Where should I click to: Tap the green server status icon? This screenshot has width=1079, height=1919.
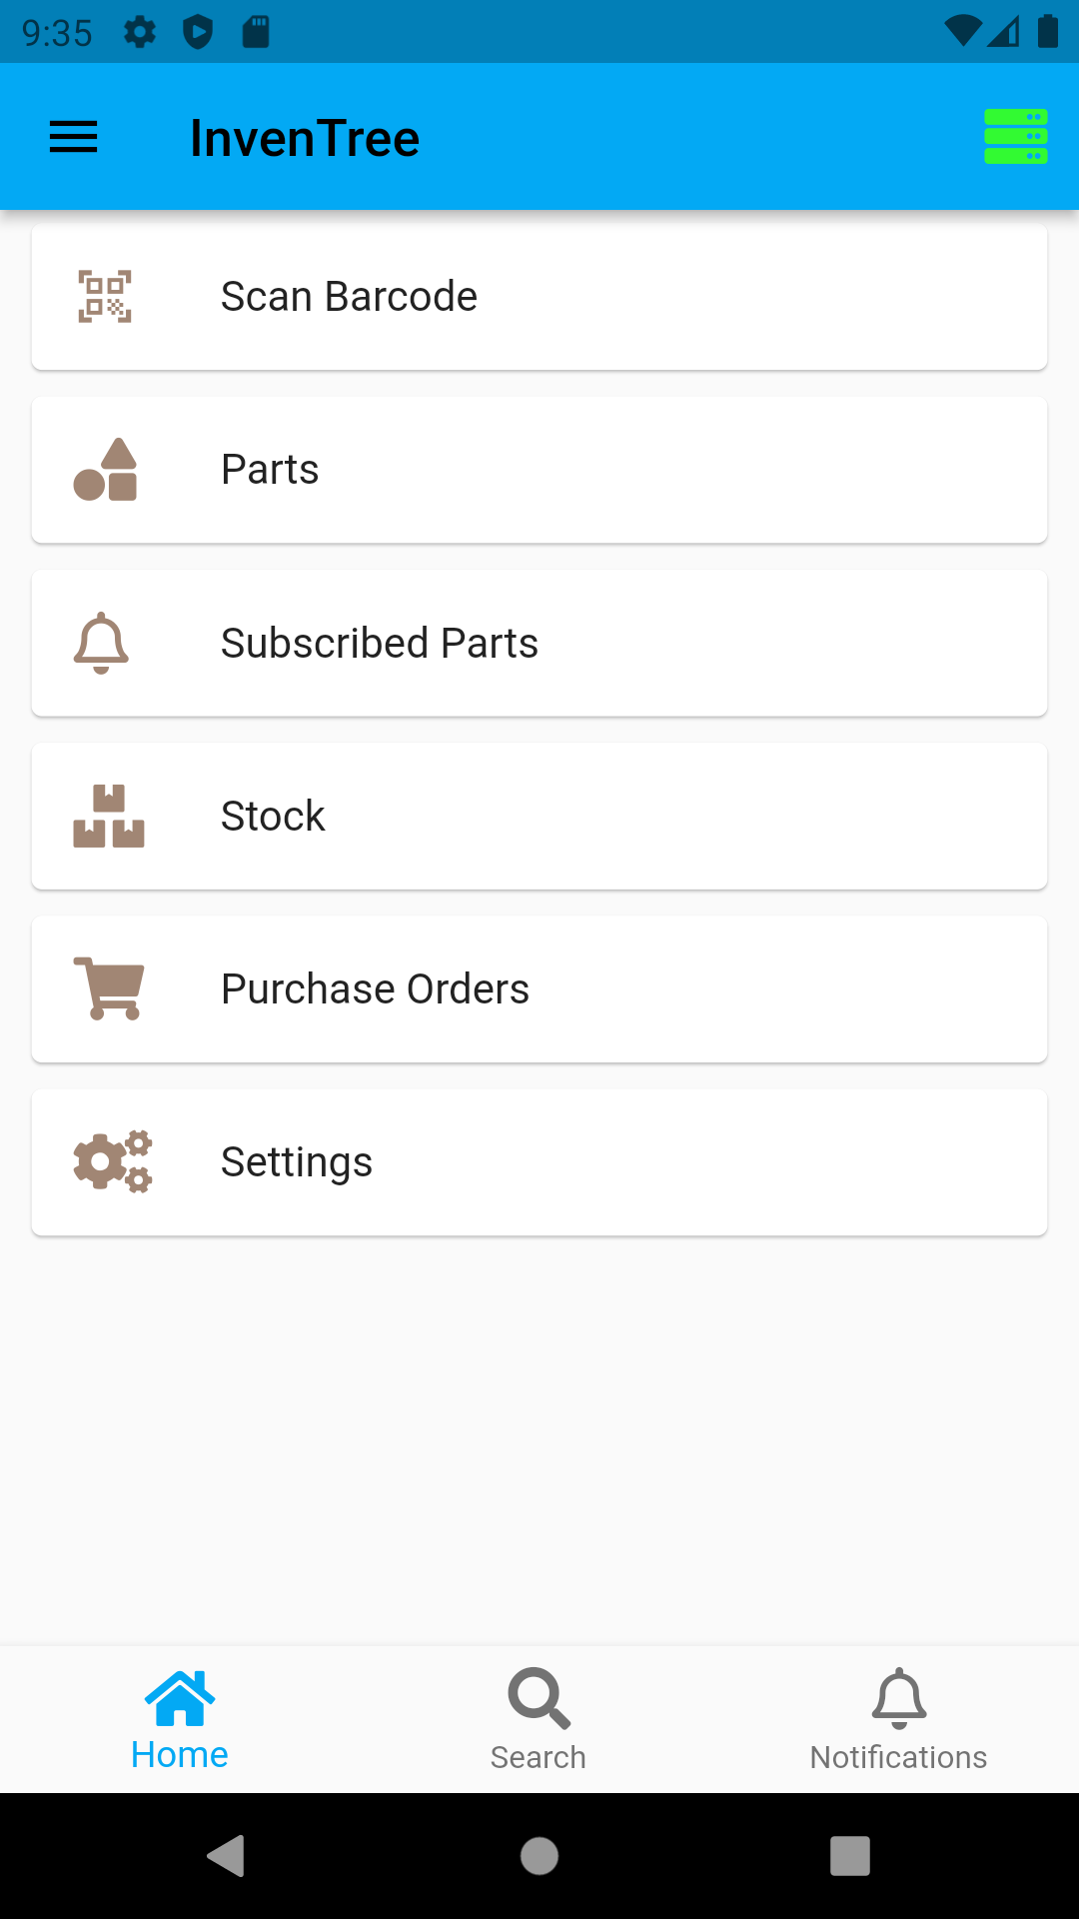point(1015,137)
